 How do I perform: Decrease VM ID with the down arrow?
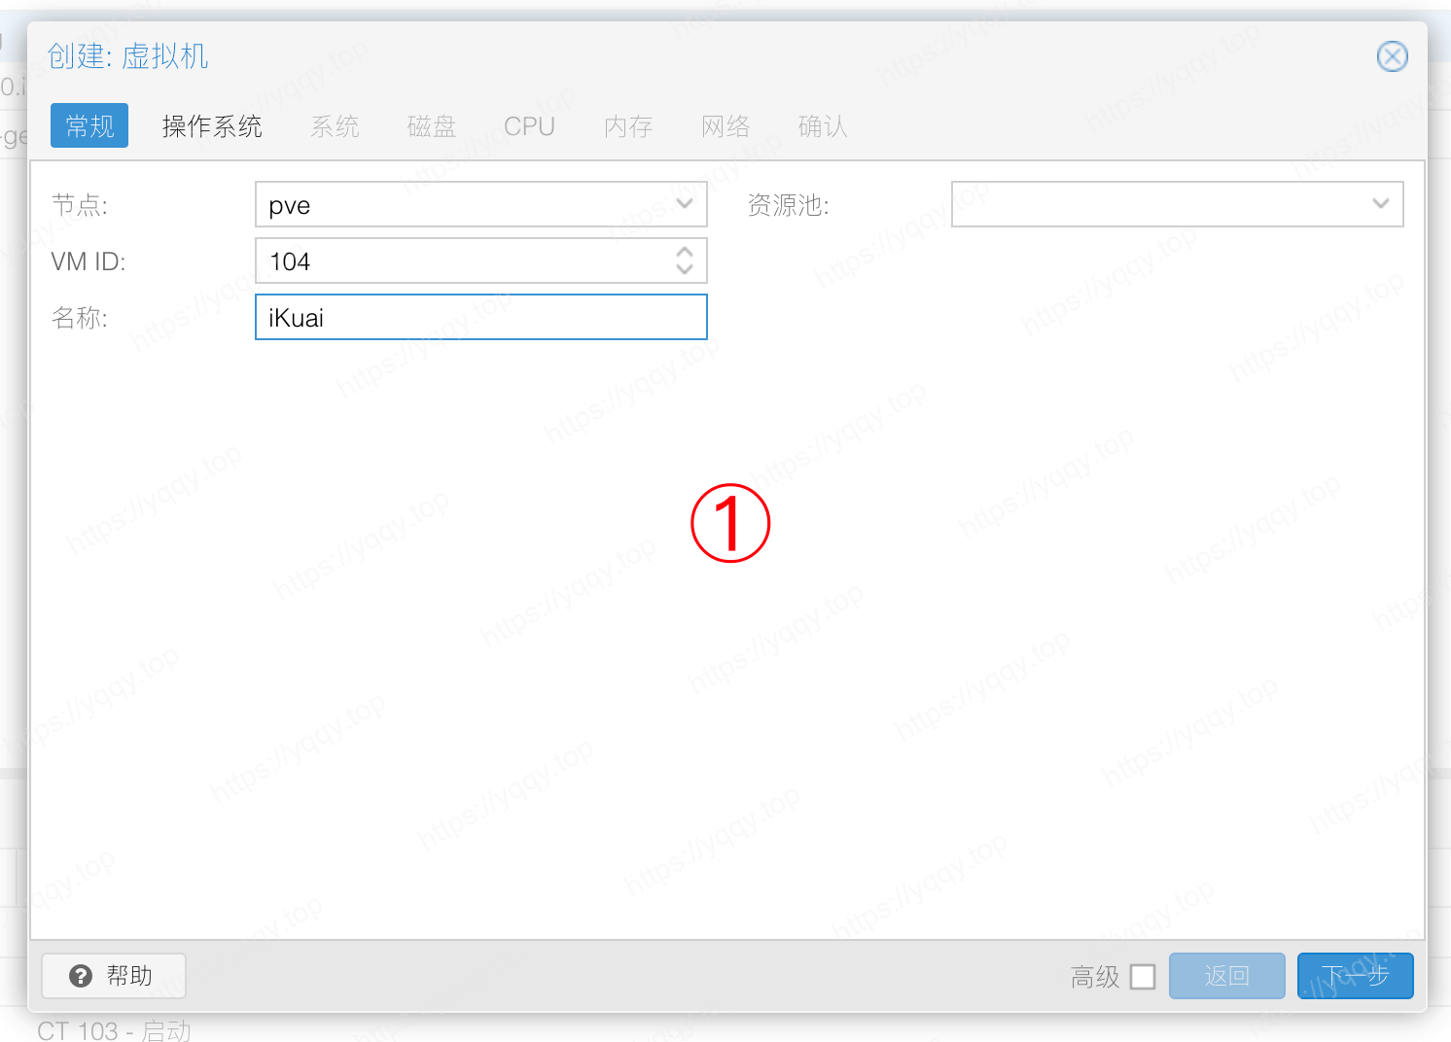pos(685,268)
